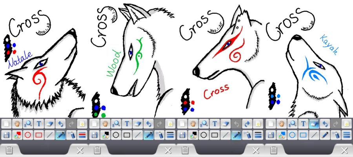
Task: Select the hand pan tool under Natale drawing
Action: click(x=17, y=124)
